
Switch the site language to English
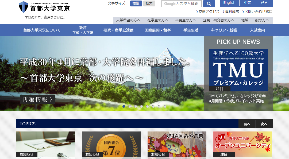(229, 3)
